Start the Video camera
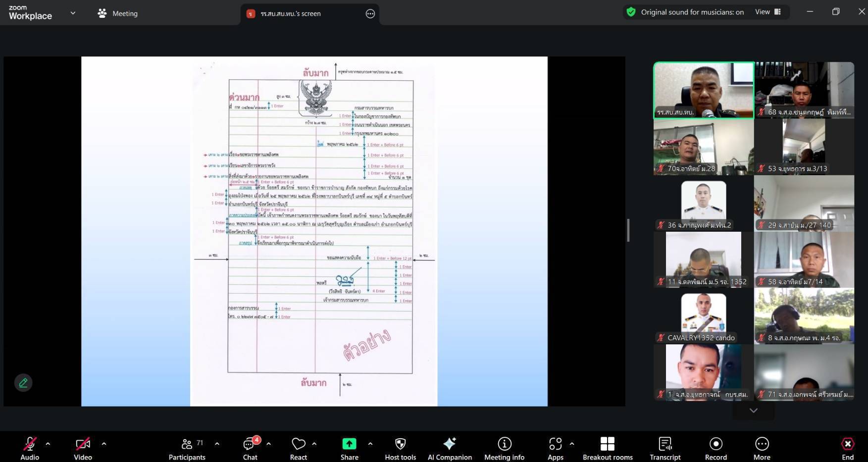This screenshot has height=462, width=868. (x=83, y=448)
